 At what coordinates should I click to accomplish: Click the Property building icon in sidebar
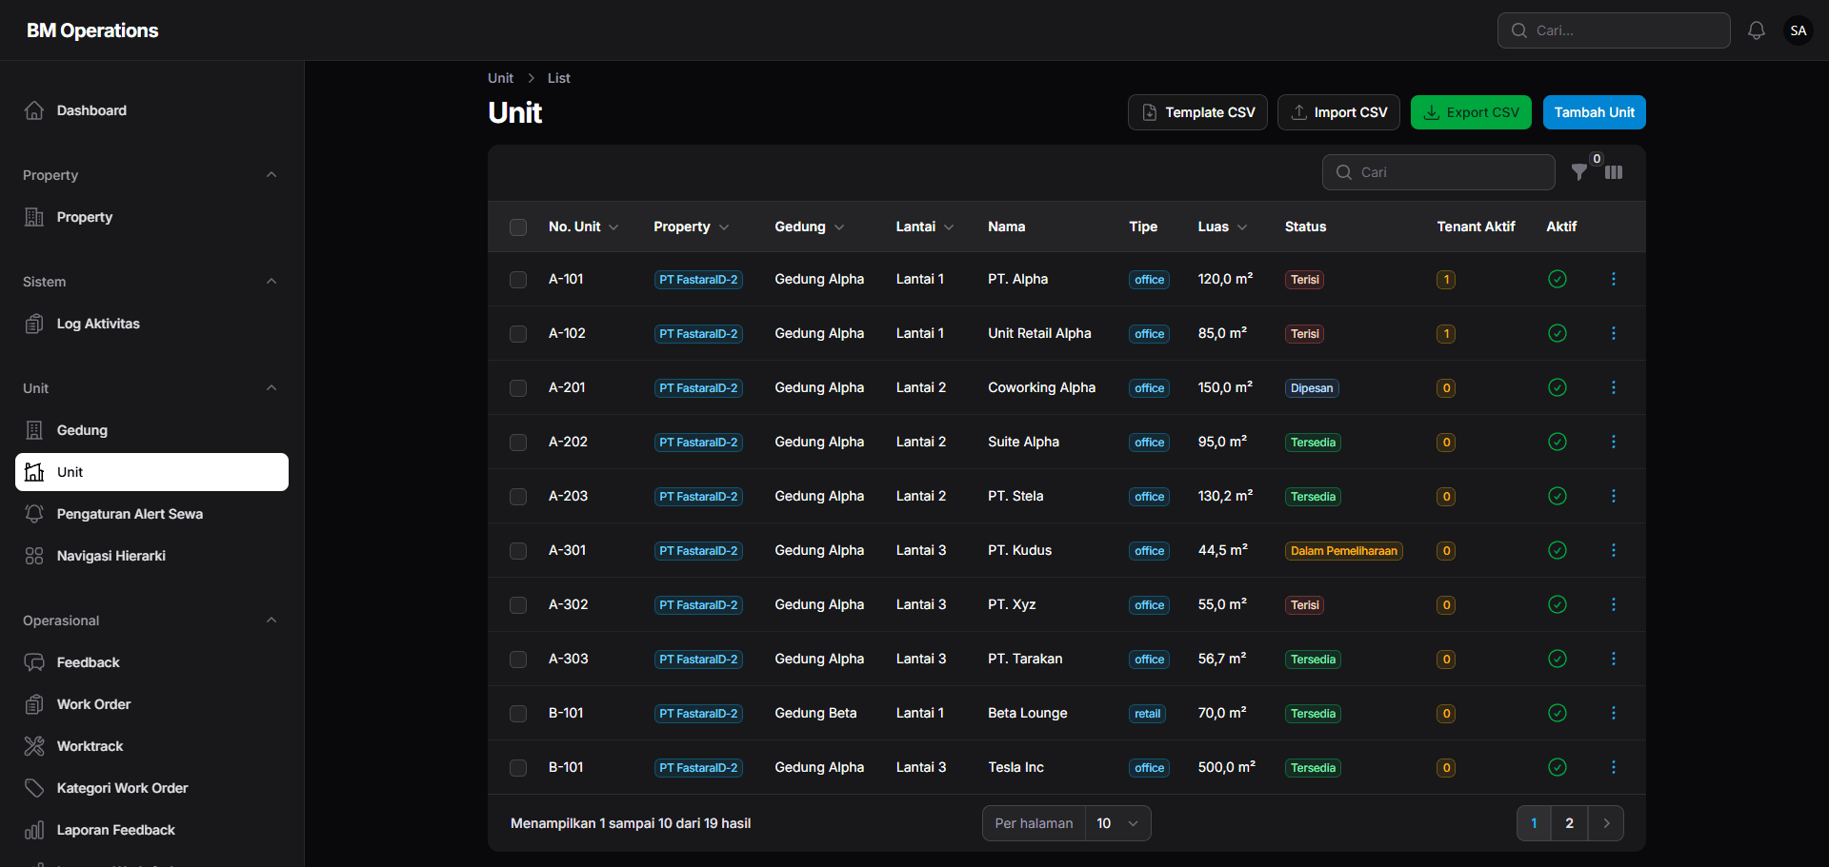[x=34, y=217]
